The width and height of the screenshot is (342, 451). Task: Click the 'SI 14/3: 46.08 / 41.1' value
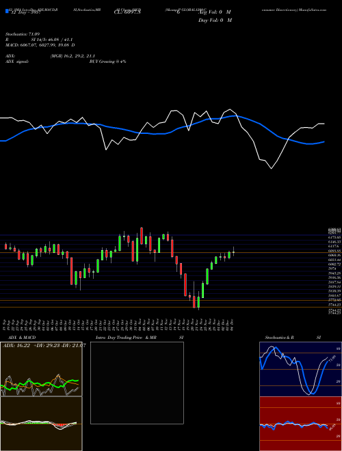click(52, 40)
